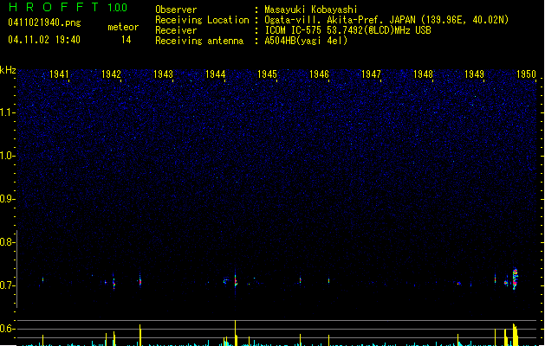Click the 0.6 kHz frequency axis label

[x=8, y=329]
